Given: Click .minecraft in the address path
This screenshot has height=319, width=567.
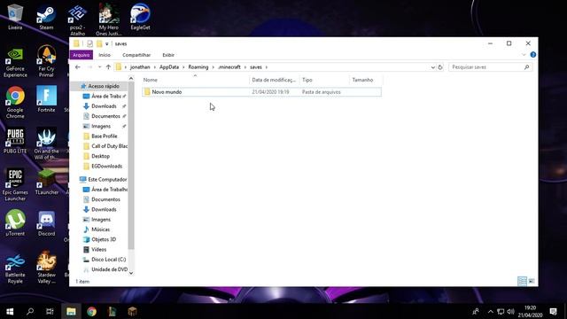Looking at the screenshot, I should (x=229, y=67).
